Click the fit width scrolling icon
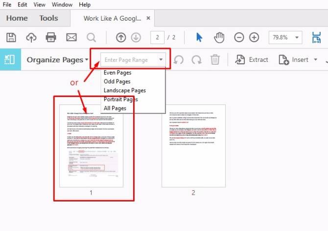This screenshot has width=328, height=231. pos(316,38)
